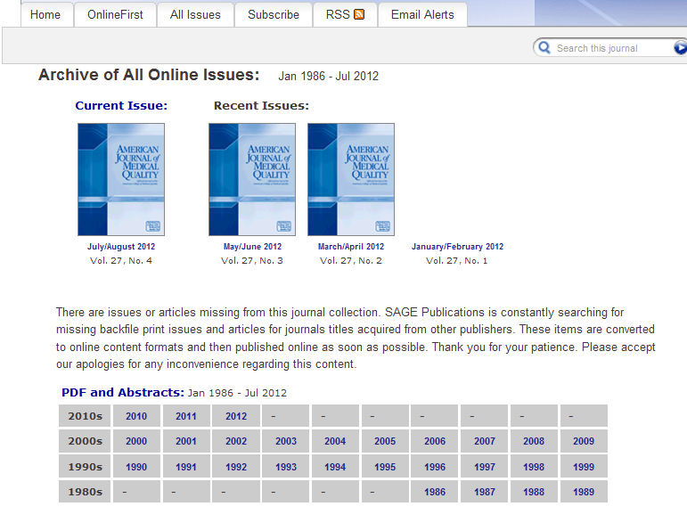The image size is (687, 531).
Task: Select year 2008 in the archive
Action: click(534, 441)
